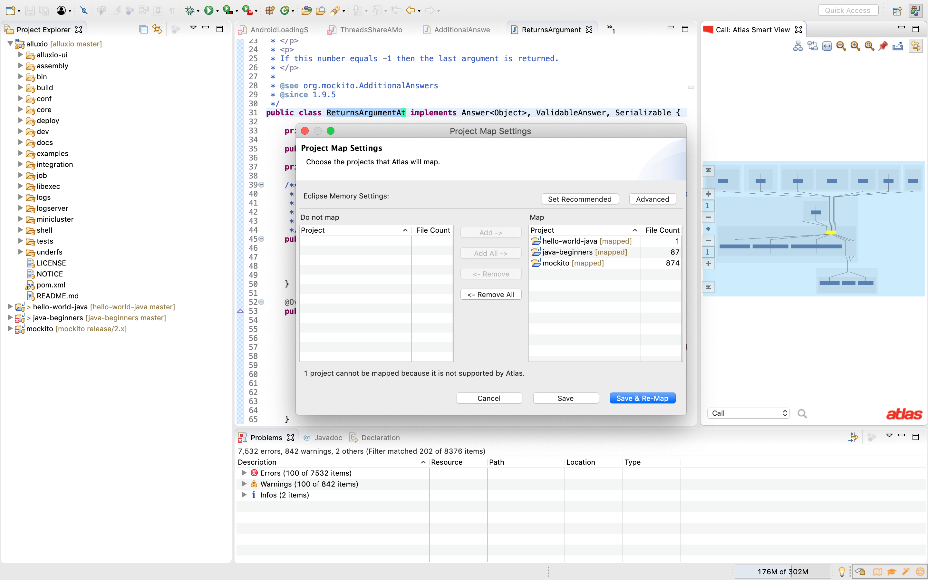Click the Atlas fit-width icon
The width and height of the screenshot is (928, 580).
(827, 46)
